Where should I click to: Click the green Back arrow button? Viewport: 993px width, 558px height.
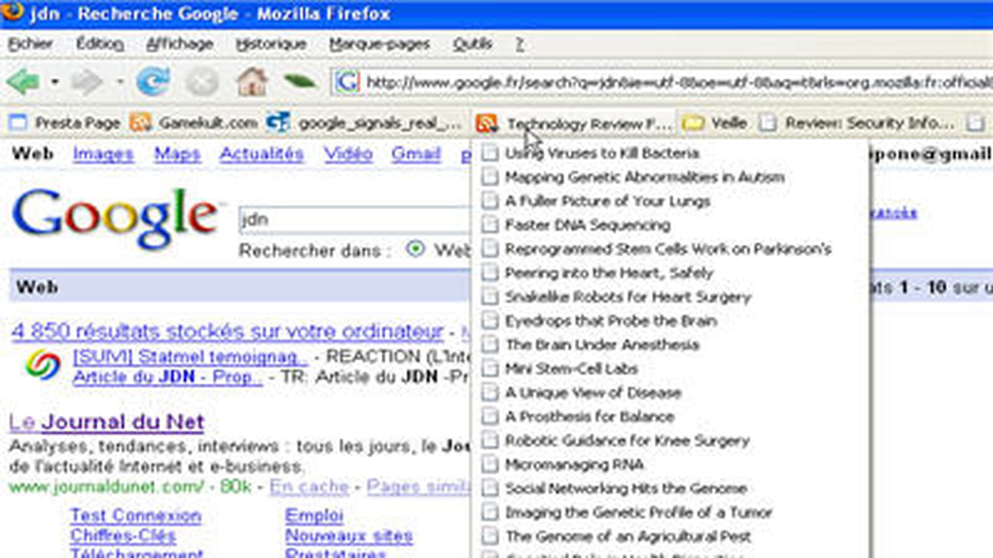[23, 81]
